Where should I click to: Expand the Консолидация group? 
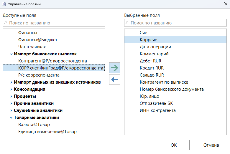point(11,90)
